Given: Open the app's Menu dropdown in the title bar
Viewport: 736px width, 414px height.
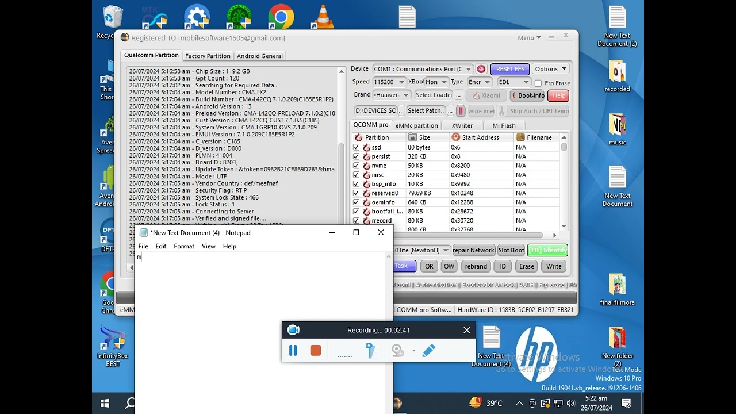Looking at the screenshot, I should (529, 38).
